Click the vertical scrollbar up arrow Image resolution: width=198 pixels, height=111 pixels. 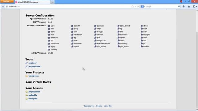click(x=197, y=11)
